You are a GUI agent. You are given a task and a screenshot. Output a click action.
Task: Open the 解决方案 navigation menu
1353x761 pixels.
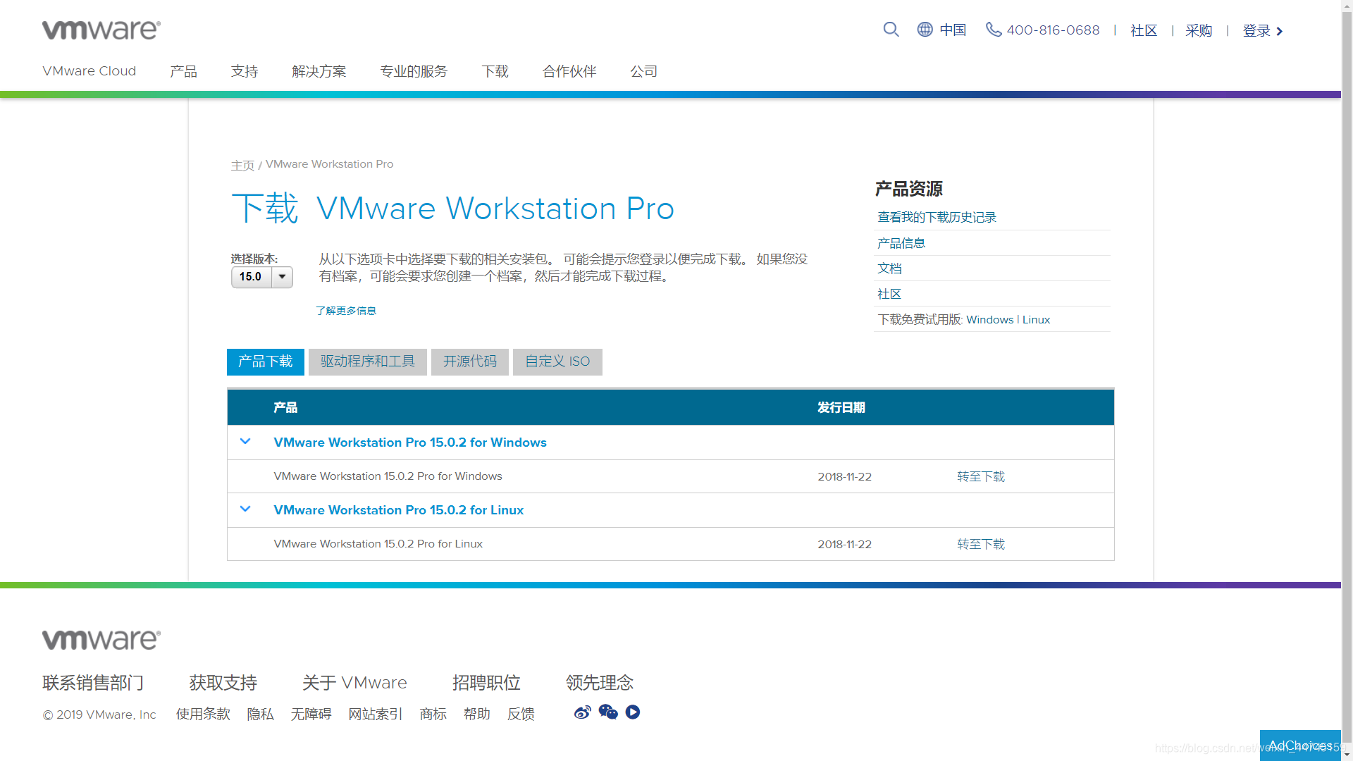pyautogui.click(x=319, y=71)
